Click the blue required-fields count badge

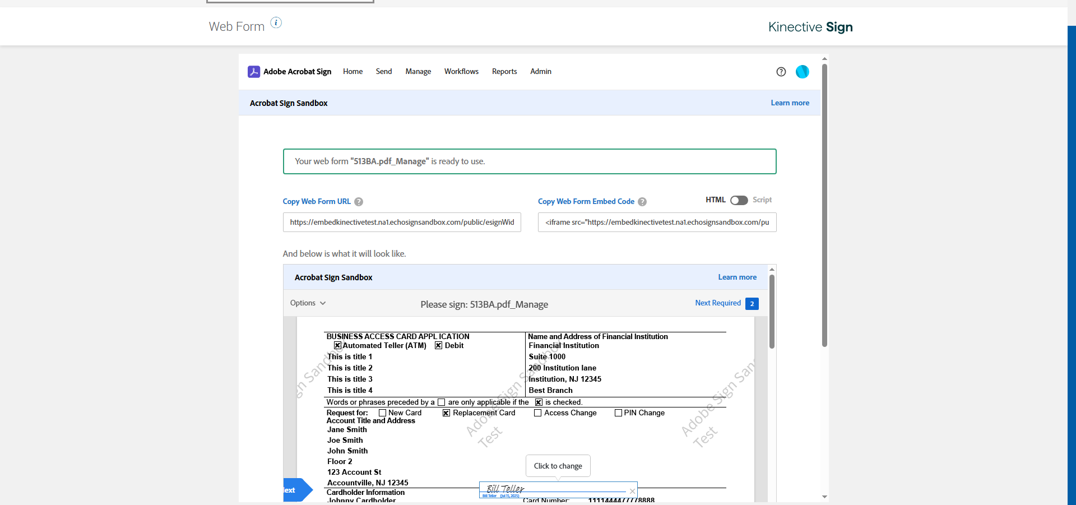coord(752,304)
